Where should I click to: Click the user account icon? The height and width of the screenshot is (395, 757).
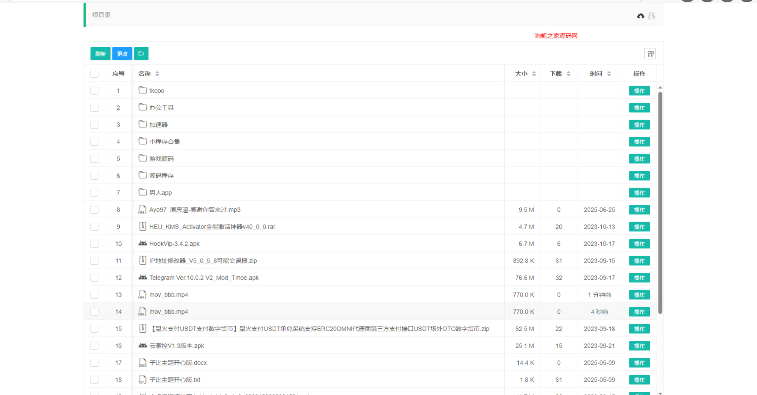point(652,16)
